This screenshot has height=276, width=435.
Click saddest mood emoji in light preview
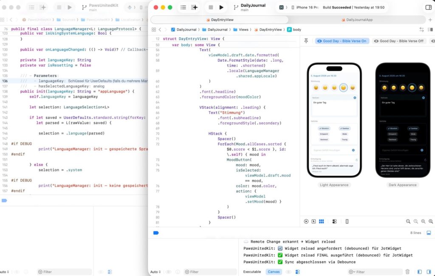pyautogui.click(x=316, y=87)
